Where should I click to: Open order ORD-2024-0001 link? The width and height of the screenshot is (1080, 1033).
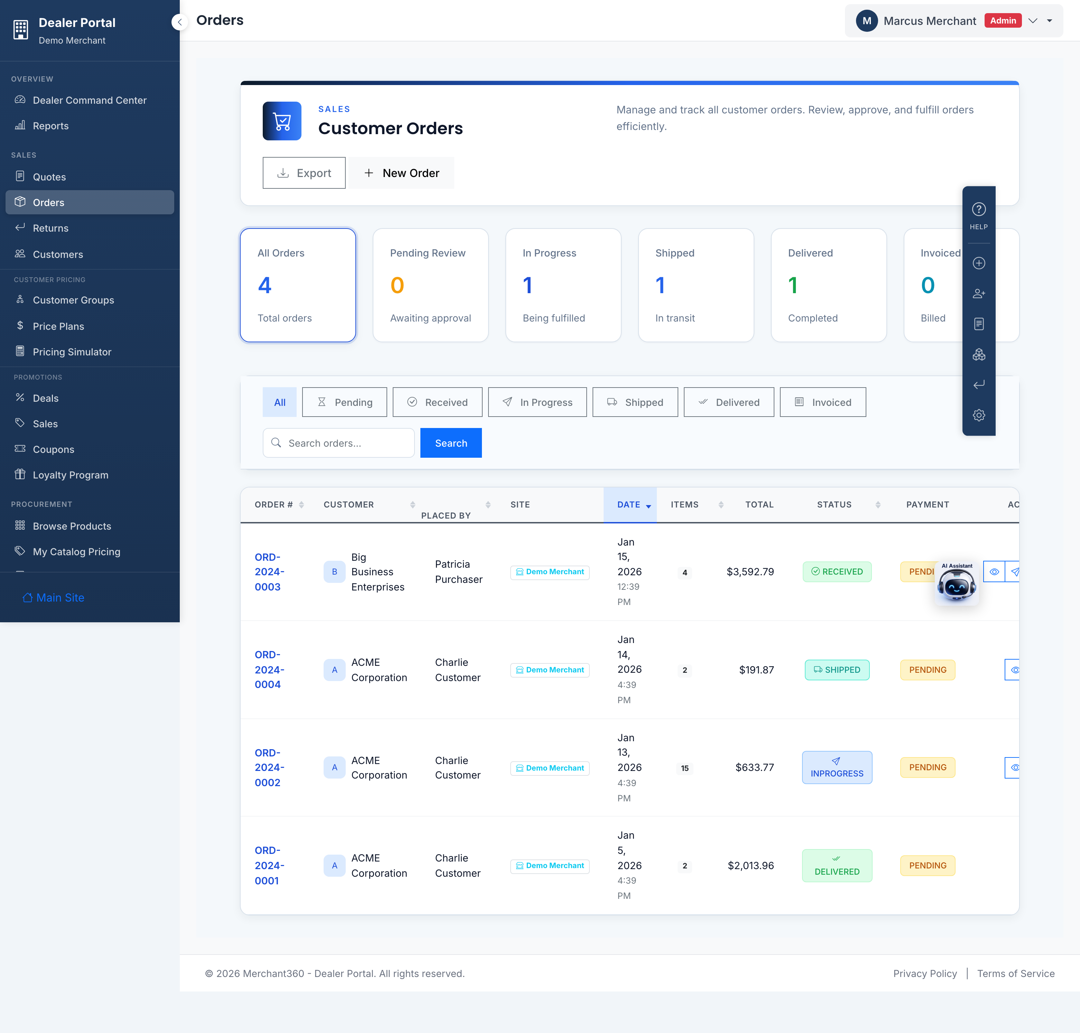tap(269, 865)
